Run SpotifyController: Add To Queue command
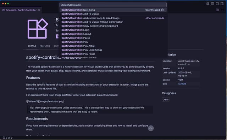Image resolution: width=227 pixels, height=140 pixels. 113,14
